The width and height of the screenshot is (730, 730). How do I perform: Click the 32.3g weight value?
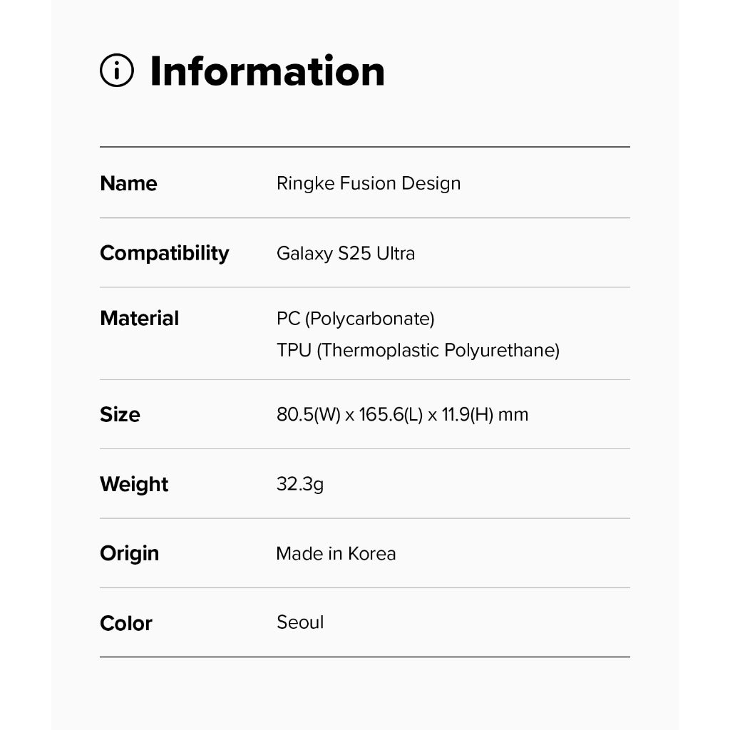(299, 485)
